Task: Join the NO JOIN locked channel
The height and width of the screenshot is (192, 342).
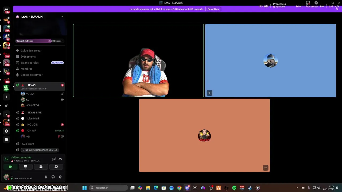Action: click(x=40, y=125)
